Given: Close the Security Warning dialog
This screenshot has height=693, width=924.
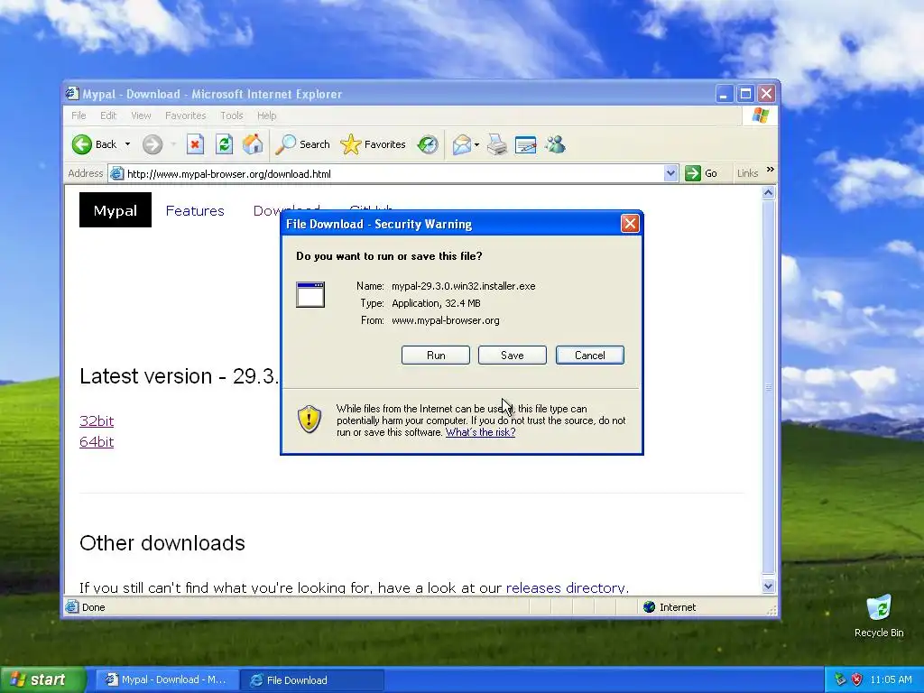Looking at the screenshot, I should coord(630,224).
